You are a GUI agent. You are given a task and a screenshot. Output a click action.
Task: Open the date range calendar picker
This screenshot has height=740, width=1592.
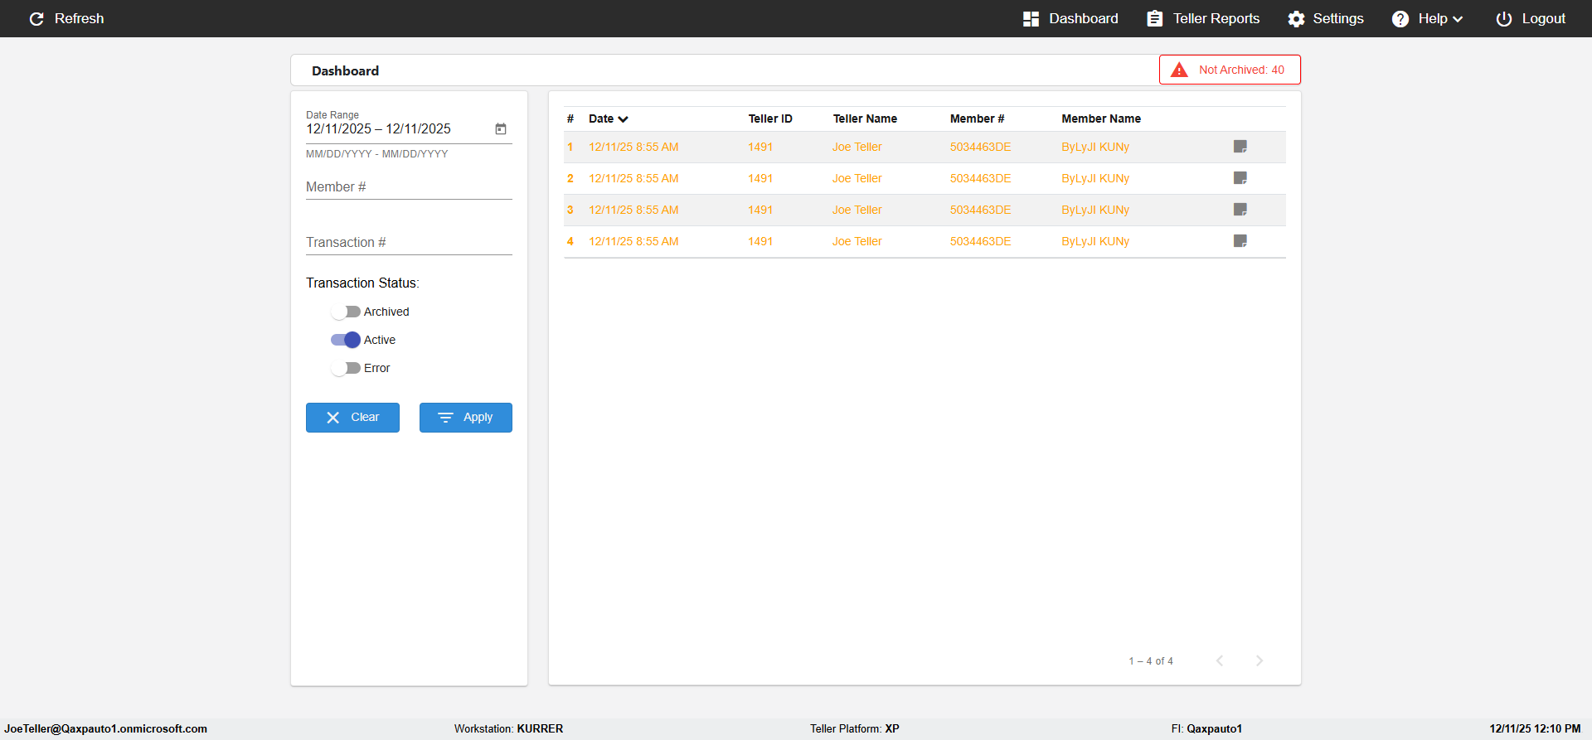501,128
